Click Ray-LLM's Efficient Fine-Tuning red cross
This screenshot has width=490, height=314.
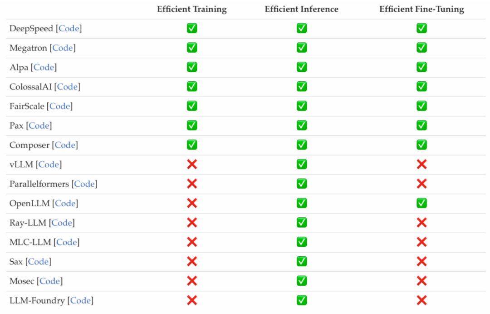tap(421, 222)
